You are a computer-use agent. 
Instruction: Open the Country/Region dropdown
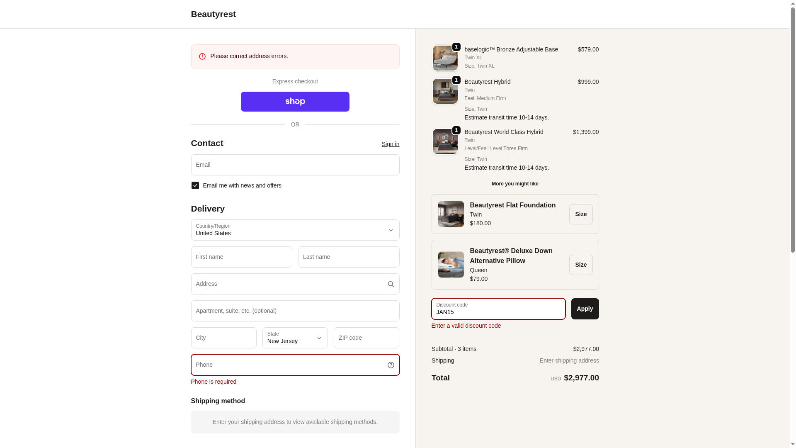295,230
